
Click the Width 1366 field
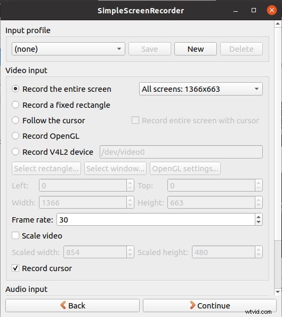pos(83,202)
